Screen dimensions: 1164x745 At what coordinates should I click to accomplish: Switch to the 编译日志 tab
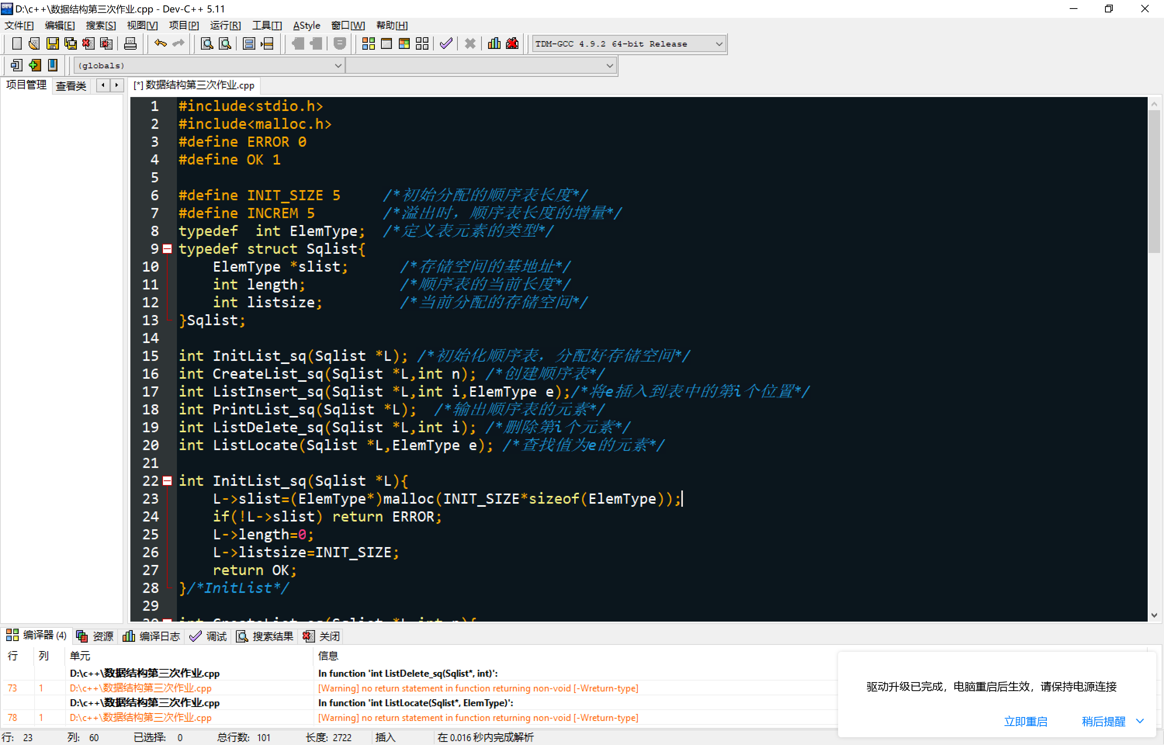151,636
